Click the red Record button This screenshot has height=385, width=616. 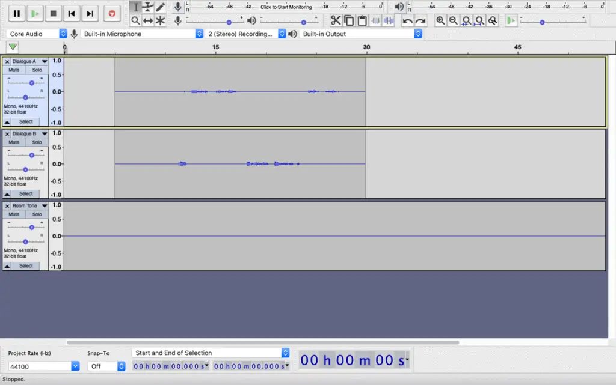112,14
